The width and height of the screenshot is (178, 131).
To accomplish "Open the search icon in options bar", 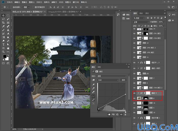I will (169, 7).
